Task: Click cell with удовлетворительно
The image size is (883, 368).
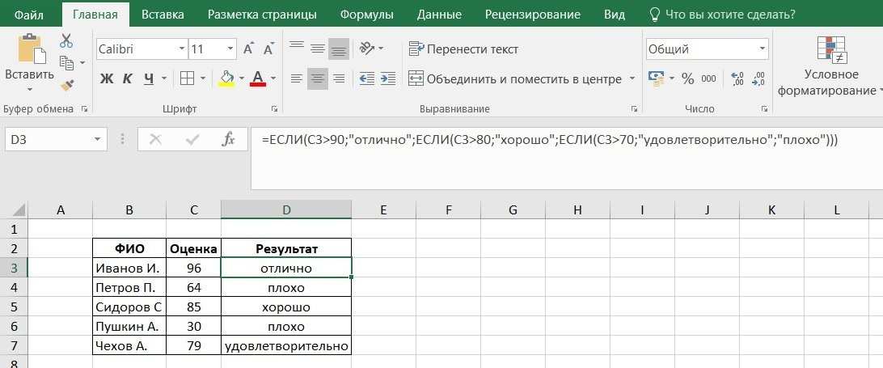Action: [x=286, y=346]
